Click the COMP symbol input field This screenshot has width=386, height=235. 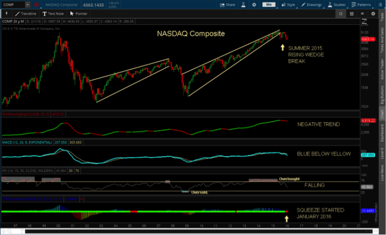[13, 5]
